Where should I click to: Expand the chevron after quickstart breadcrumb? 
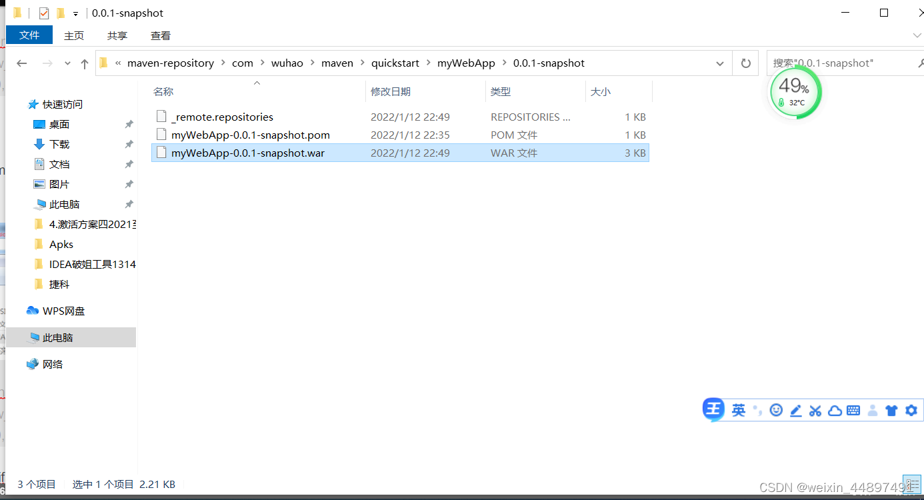(x=429, y=63)
